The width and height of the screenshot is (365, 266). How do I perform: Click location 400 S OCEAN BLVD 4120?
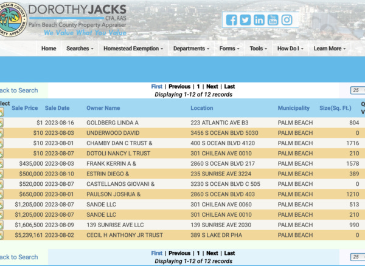tap(223, 143)
